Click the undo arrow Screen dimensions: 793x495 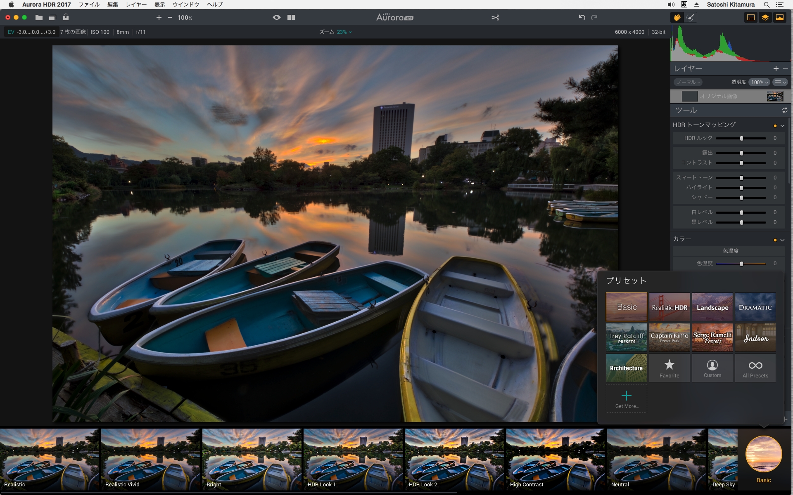582,17
